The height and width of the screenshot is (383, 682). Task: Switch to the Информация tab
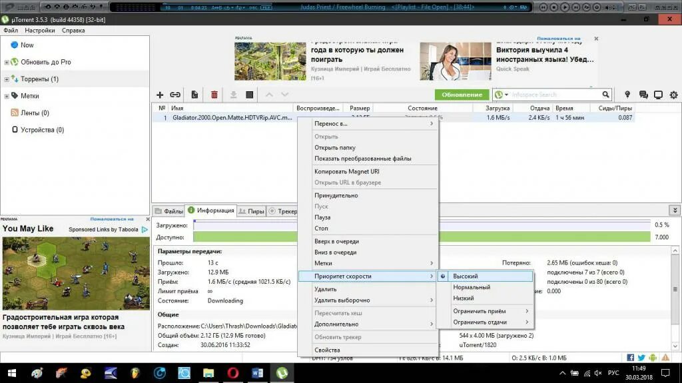(211, 210)
